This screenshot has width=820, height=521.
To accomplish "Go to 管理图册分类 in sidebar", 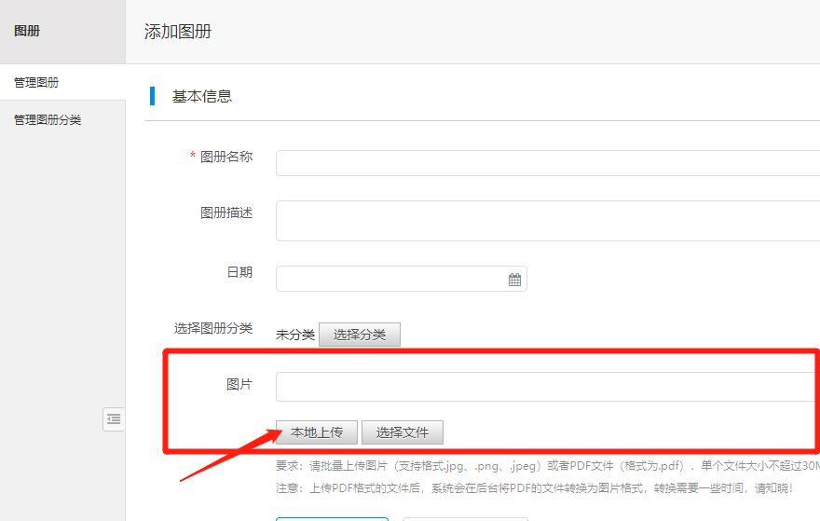I will tap(48, 120).
